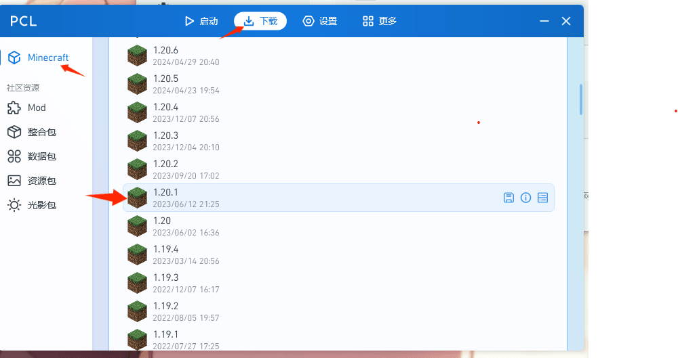Click the 整合包 box icon in the sidebar

[14, 132]
